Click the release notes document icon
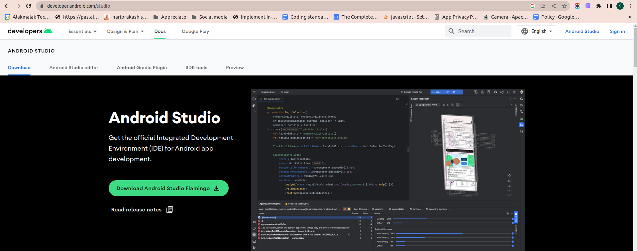637x251 pixels. point(170,209)
